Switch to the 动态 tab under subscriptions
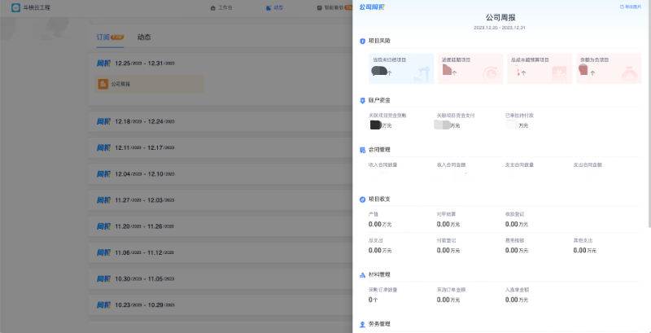 tap(144, 37)
